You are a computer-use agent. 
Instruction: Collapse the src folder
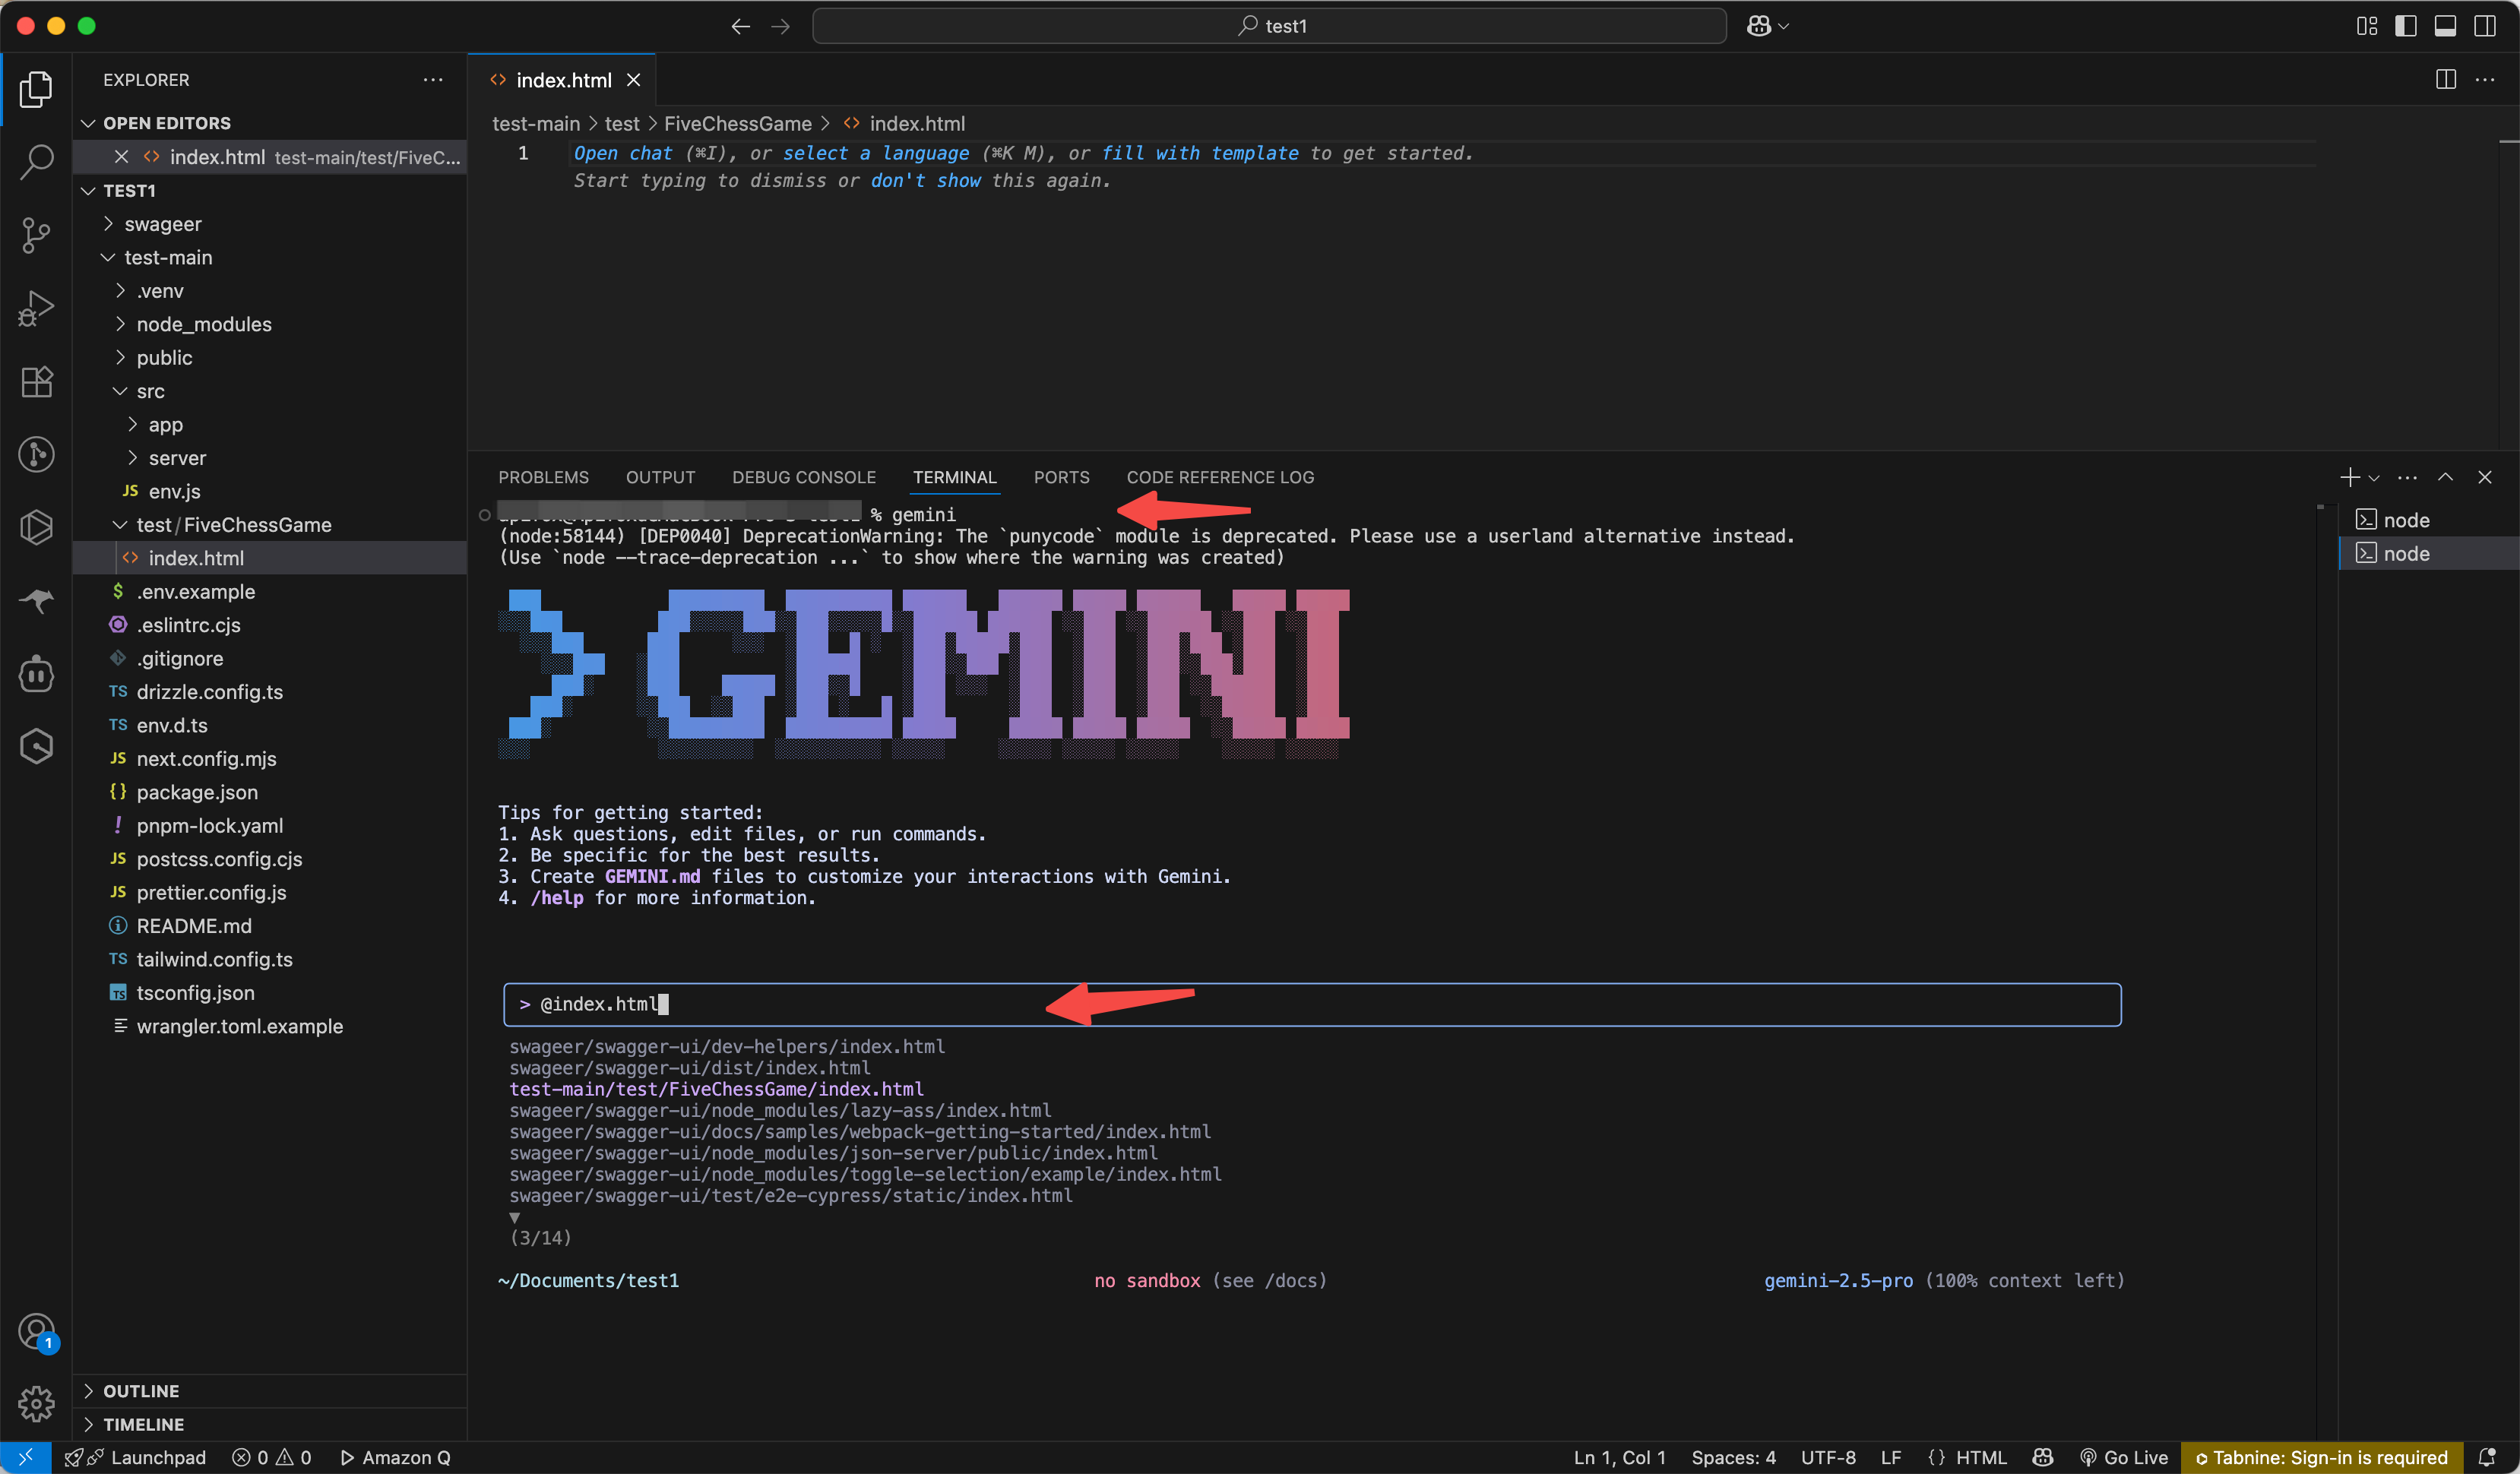point(150,391)
